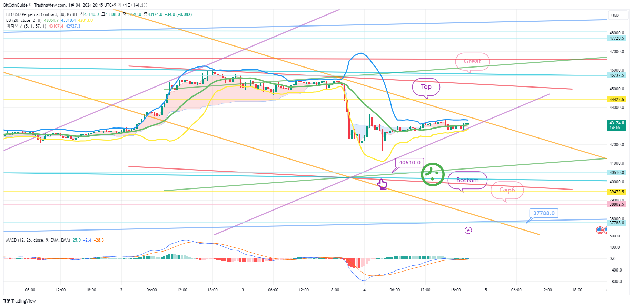This screenshot has height=307, width=633.
Task: Click the yellow 44422.5 price axis label
Action: point(616,100)
